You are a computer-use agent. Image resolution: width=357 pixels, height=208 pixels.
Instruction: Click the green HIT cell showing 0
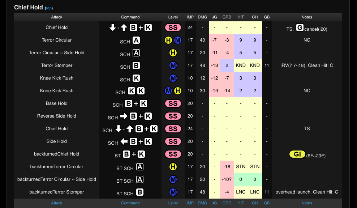[241, 179]
